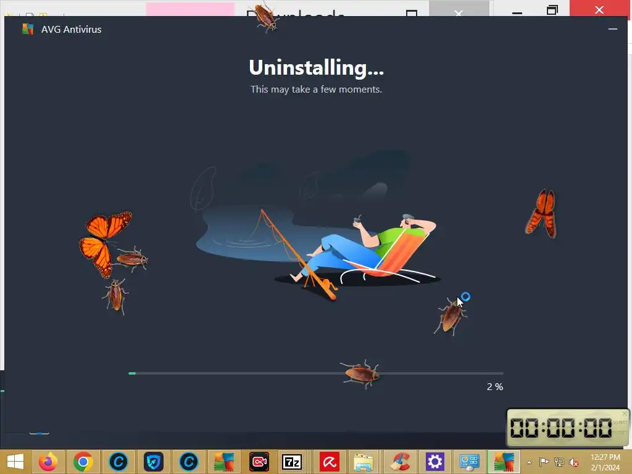The image size is (632, 474).
Task: Open Avira red umbrella icon on taskbar
Action: (330, 462)
